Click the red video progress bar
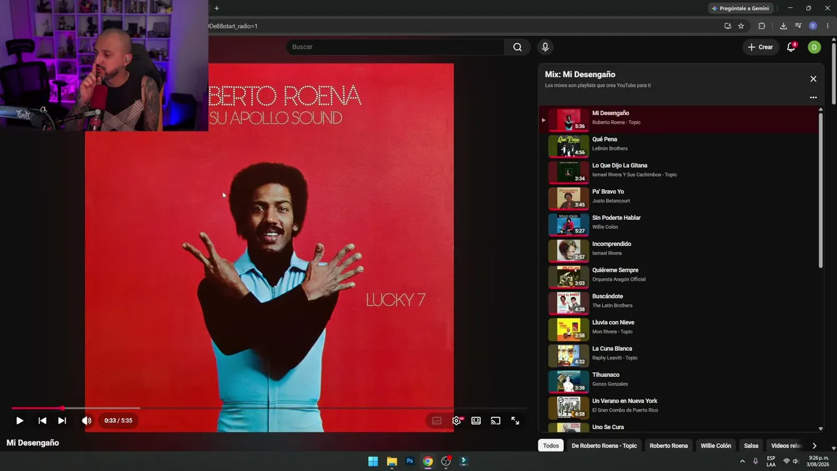Image resolution: width=837 pixels, height=471 pixels. click(268, 408)
